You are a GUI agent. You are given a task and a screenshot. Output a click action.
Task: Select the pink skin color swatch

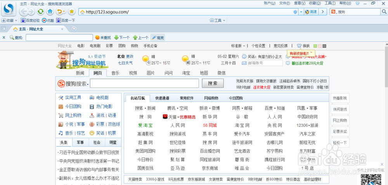click(x=320, y=46)
